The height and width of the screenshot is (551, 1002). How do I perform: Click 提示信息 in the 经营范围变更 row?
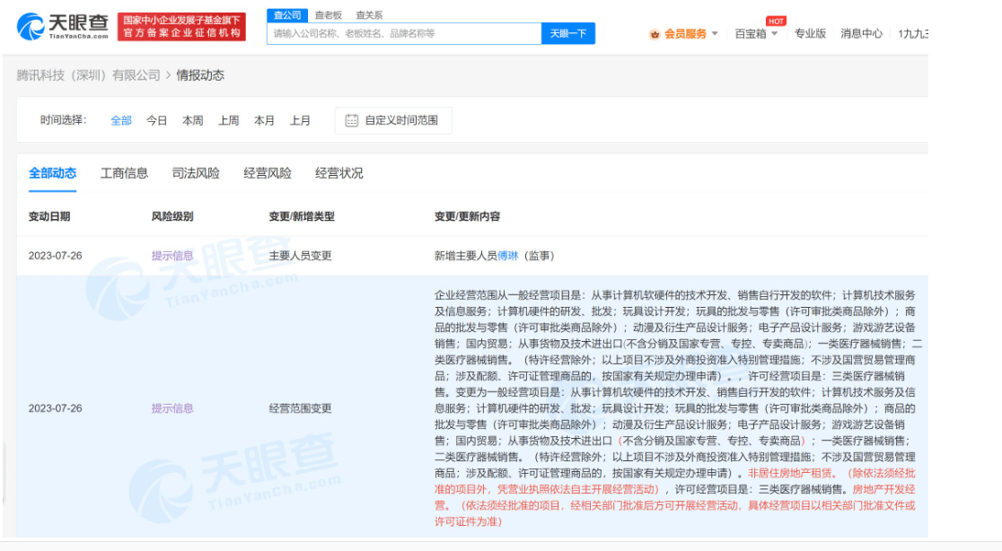pos(171,408)
